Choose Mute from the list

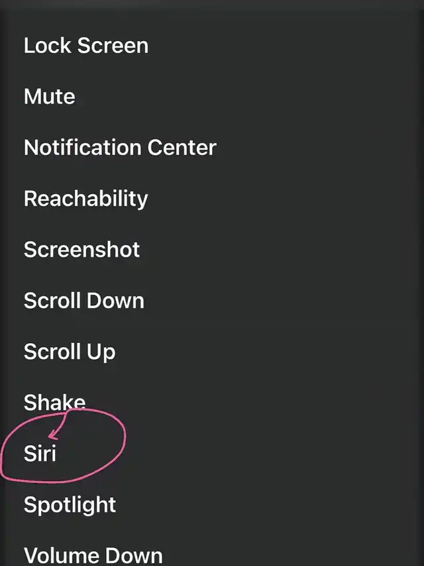click(50, 97)
